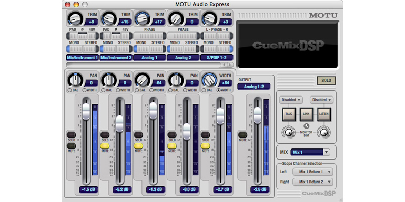Screen dimensions: 405x202
Task: Open the Left scope channel dropdown
Action: tap(313, 172)
